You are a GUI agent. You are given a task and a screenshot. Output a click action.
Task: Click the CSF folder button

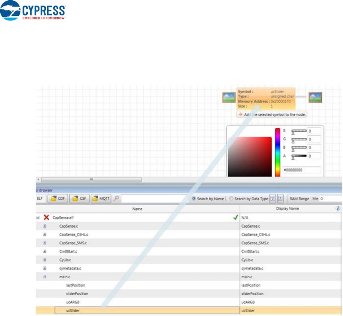[x=79, y=199]
